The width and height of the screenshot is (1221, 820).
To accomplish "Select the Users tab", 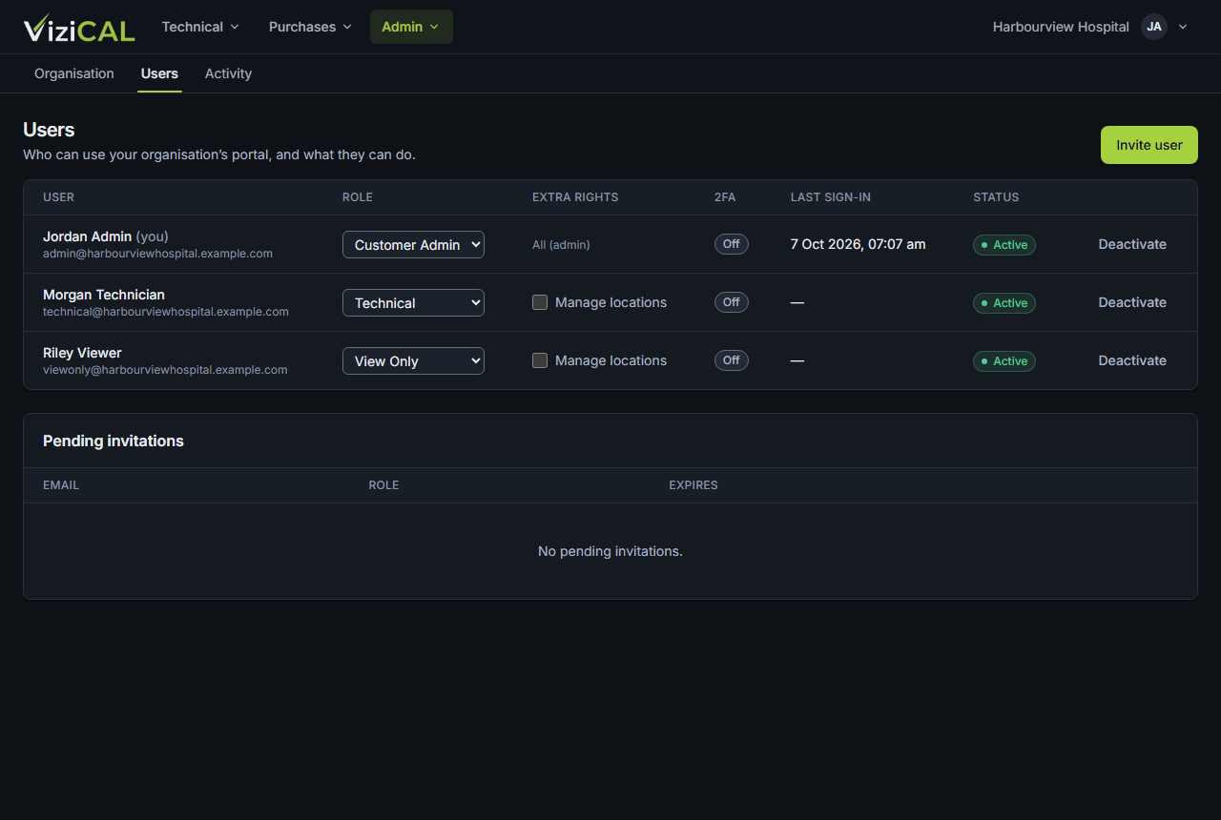I will 159,73.
